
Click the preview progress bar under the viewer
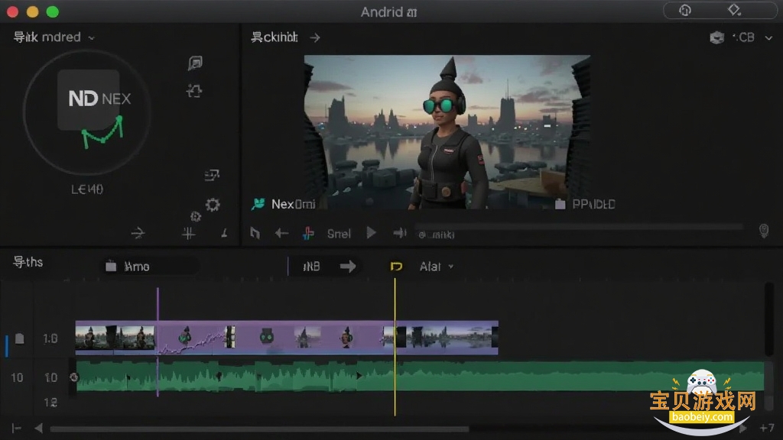click(580, 227)
